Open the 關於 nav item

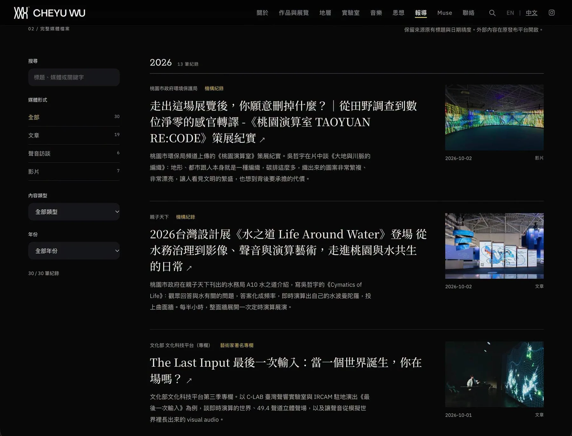point(262,13)
